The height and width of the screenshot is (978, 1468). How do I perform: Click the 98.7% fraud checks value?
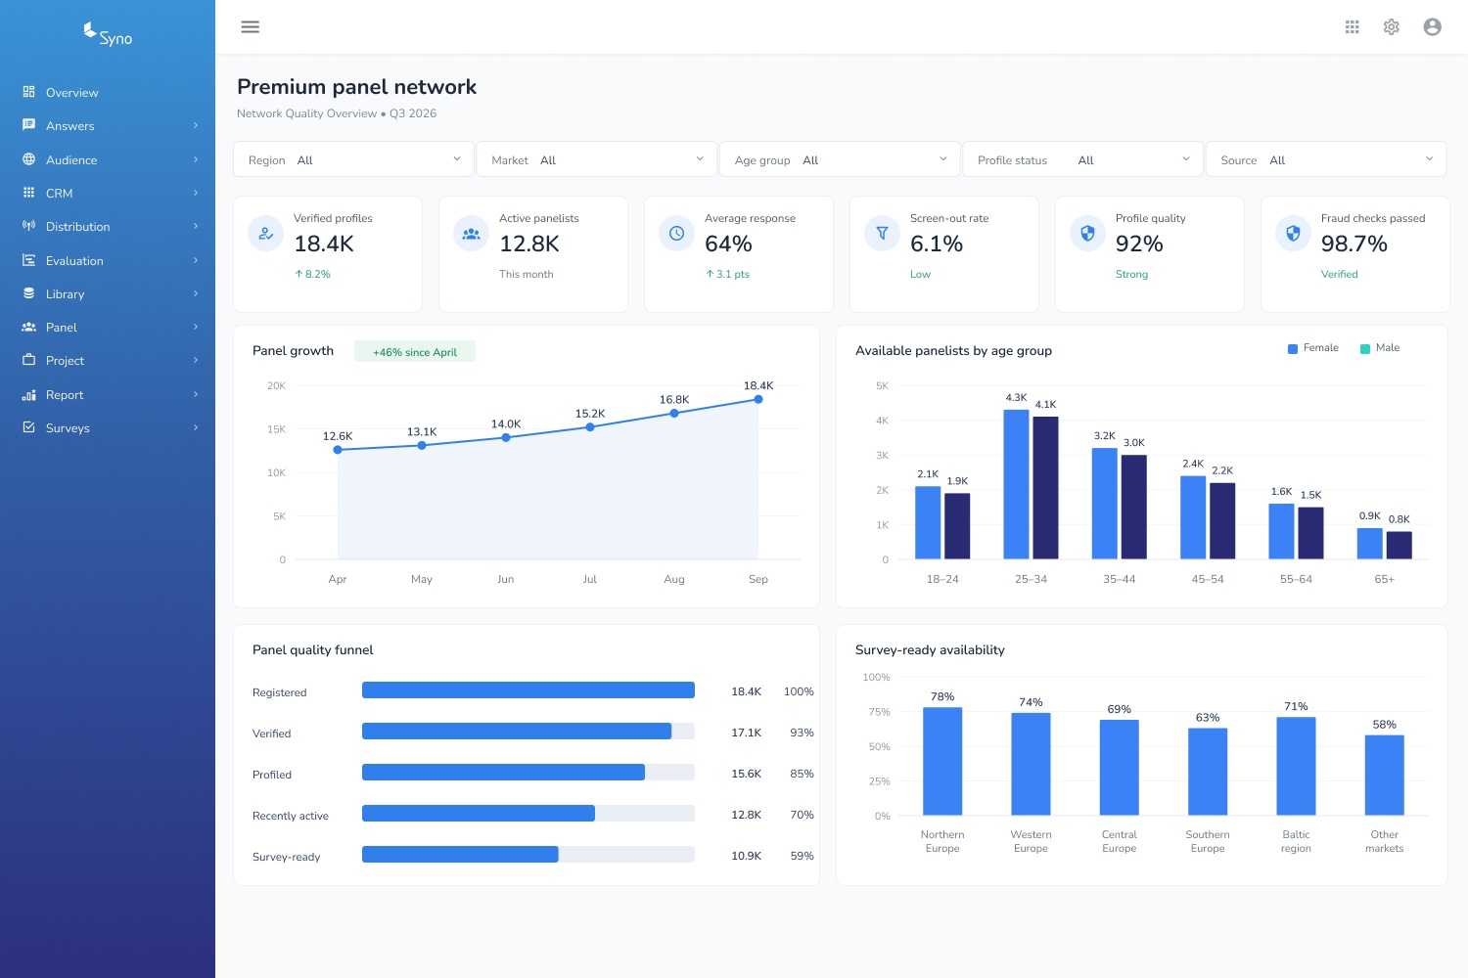pos(1354,244)
